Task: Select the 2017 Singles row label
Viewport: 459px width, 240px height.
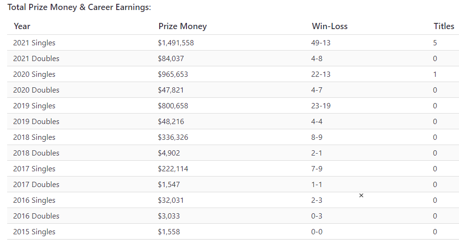Action: tap(34, 169)
